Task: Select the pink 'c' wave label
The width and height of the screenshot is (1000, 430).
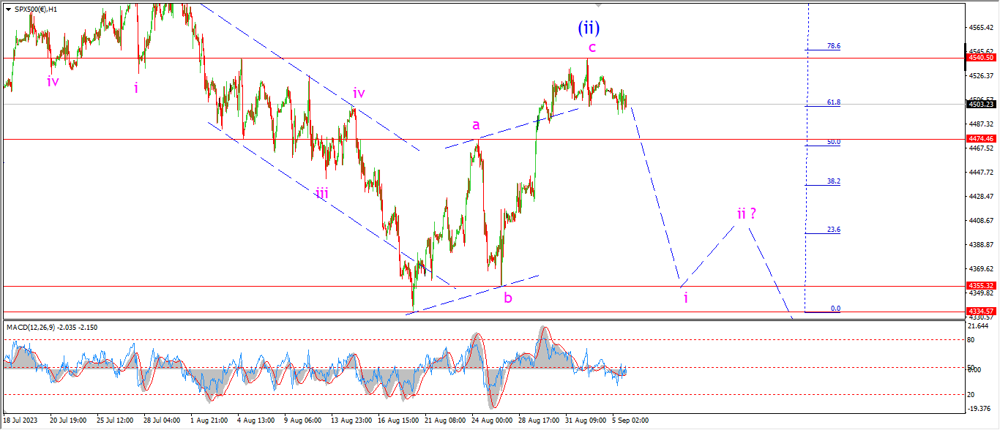Action: (592, 48)
